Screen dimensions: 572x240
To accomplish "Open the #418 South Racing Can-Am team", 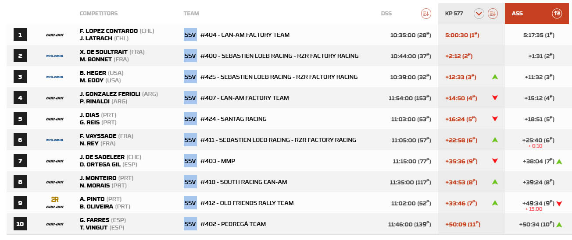I will pyautogui.click(x=247, y=182).
